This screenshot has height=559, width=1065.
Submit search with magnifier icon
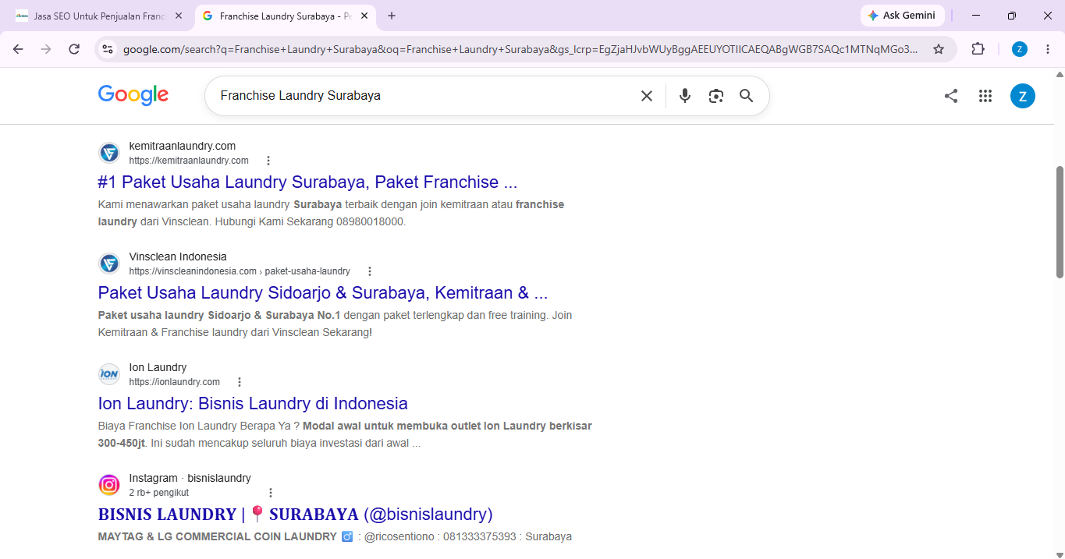pos(746,96)
